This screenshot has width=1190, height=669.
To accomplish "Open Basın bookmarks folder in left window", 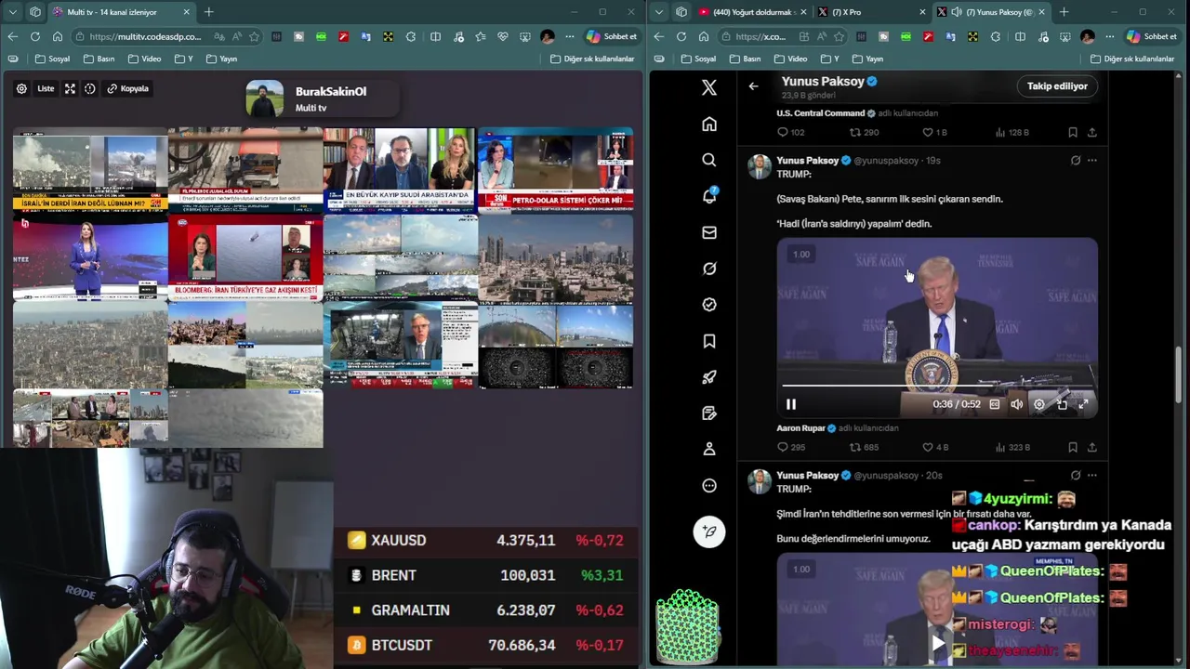I will click(99, 59).
